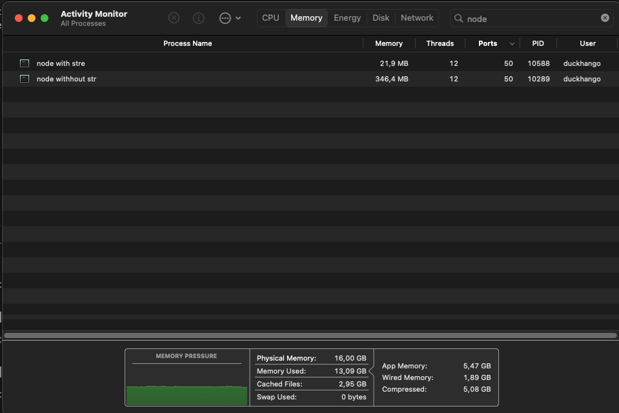The image size is (619, 413).
Task: Switch to the Disk tab
Action: (x=381, y=18)
